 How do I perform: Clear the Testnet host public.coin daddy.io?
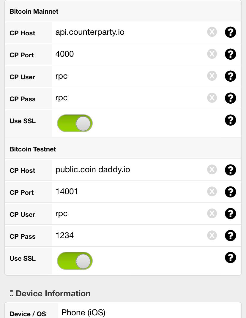tap(212, 170)
